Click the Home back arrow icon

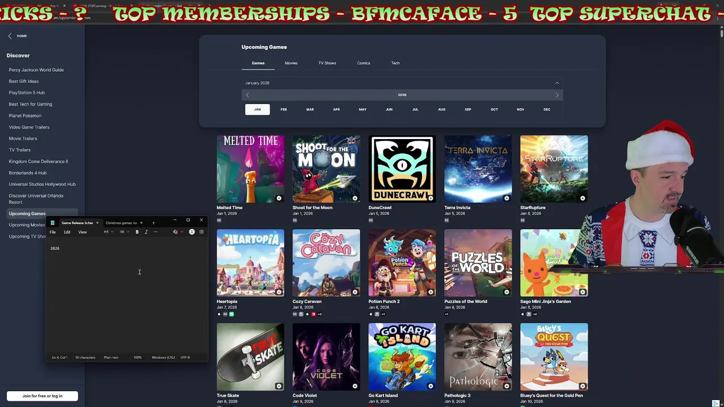(10, 36)
